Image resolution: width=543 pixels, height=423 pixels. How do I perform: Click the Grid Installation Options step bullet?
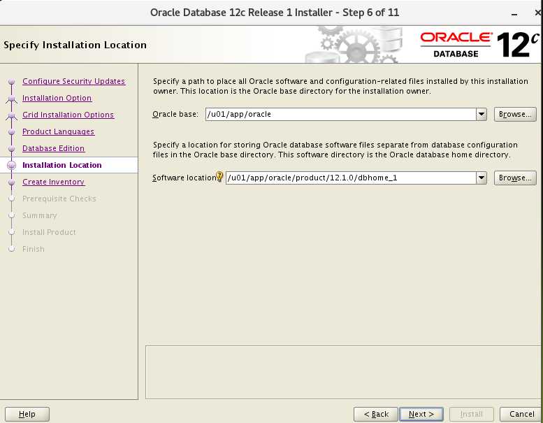pyautogui.click(x=11, y=115)
